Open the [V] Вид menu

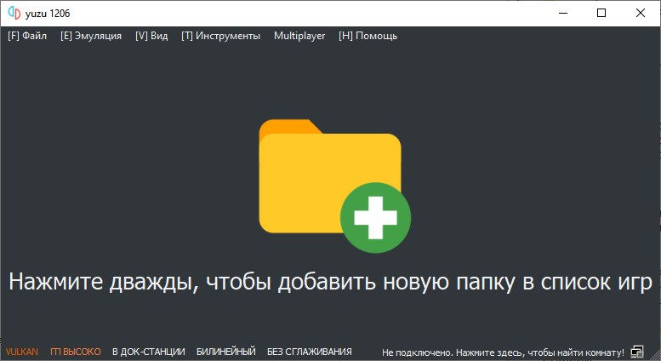(x=151, y=36)
